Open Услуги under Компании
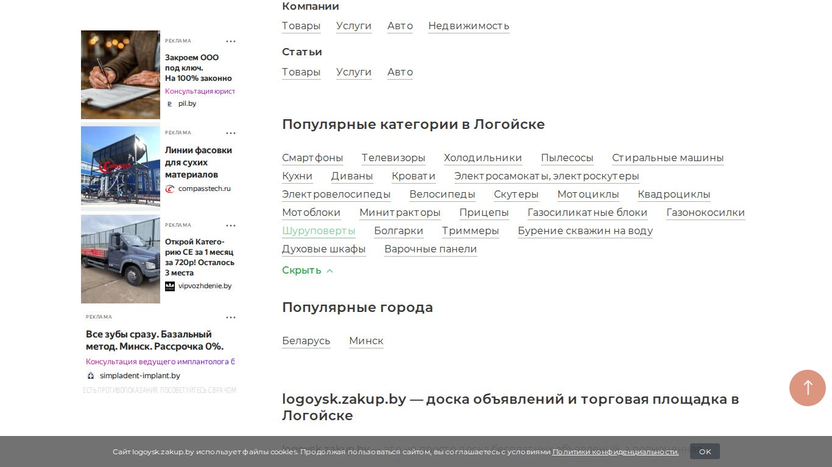 354,26
